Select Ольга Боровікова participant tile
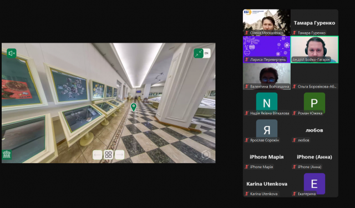Screen dimensions: 355x208 (x=315, y=77)
